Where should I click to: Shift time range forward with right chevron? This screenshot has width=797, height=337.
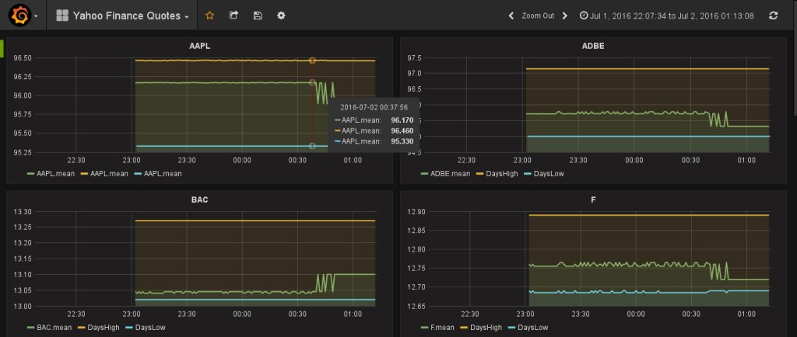565,16
